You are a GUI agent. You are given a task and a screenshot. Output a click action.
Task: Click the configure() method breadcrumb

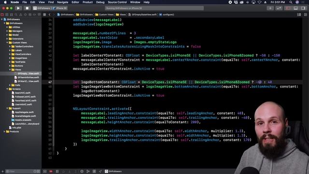coord(167,14)
